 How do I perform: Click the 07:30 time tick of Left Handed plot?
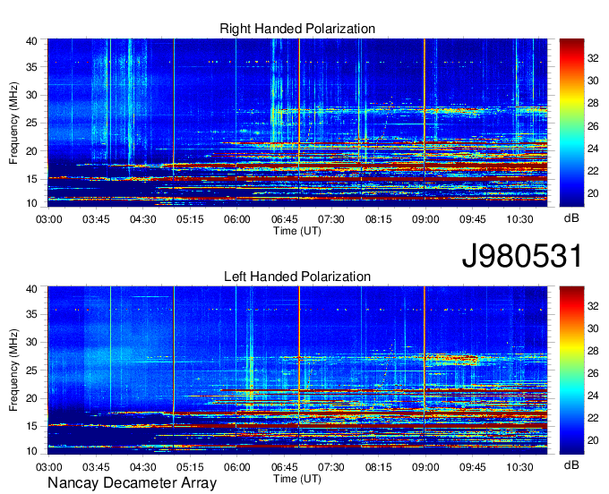(x=331, y=467)
